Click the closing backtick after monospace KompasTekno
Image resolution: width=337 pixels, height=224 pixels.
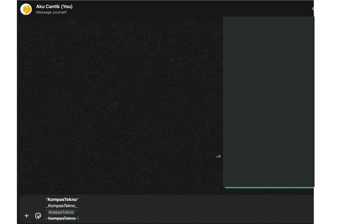coord(76,211)
